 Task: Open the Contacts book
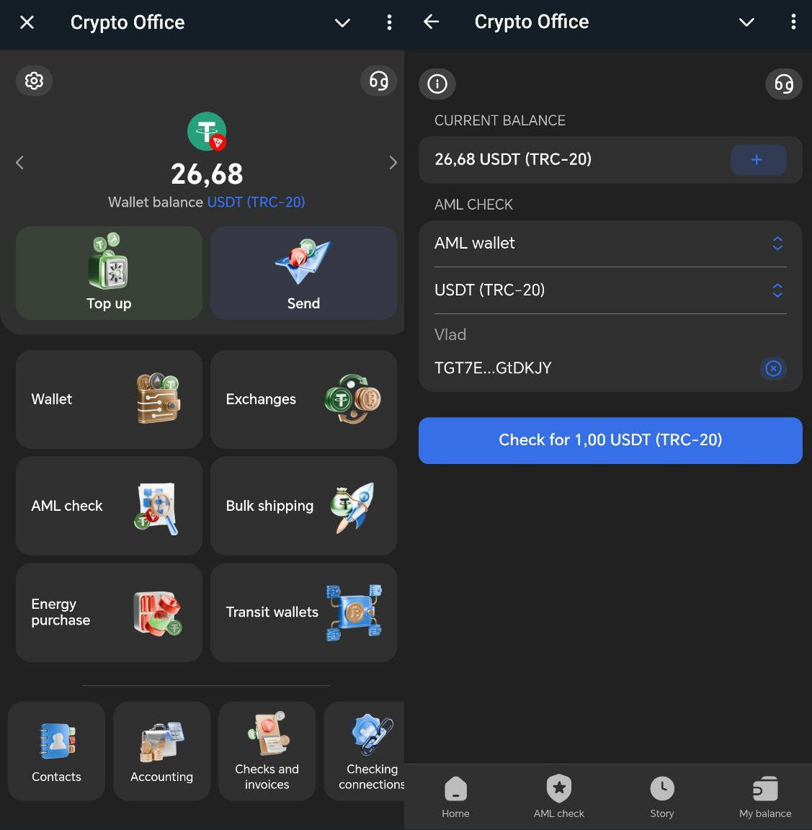click(x=56, y=751)
